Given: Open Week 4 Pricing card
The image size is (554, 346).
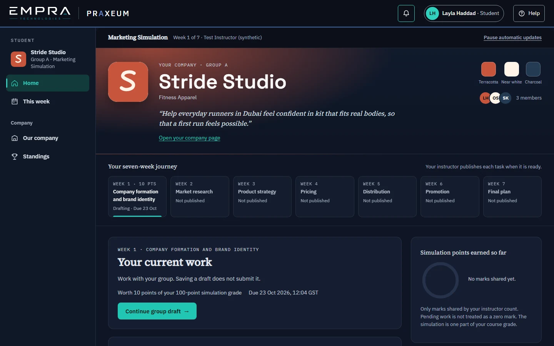Looking at the screenshot, I should [x=325, y=196].
